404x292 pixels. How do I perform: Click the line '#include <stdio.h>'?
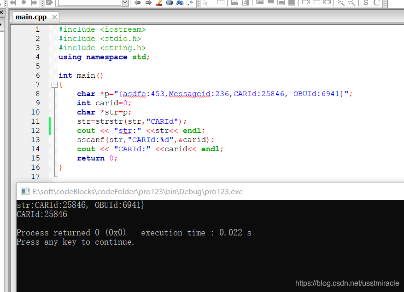(100, 39)
